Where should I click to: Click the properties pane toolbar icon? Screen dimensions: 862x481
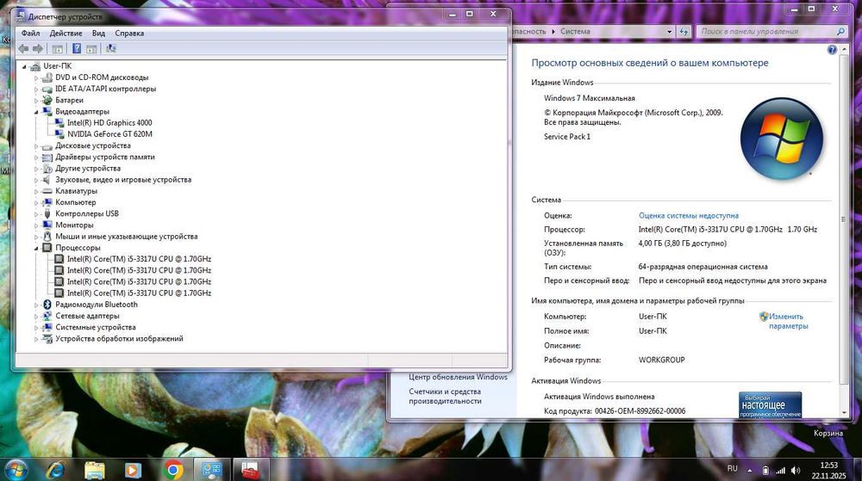pyautogui.click(x=91, y=49)
